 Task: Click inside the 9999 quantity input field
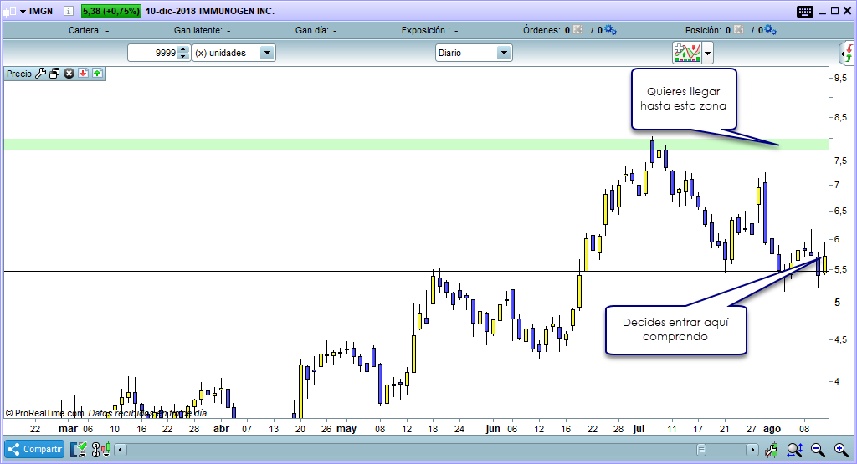[153, 53]
